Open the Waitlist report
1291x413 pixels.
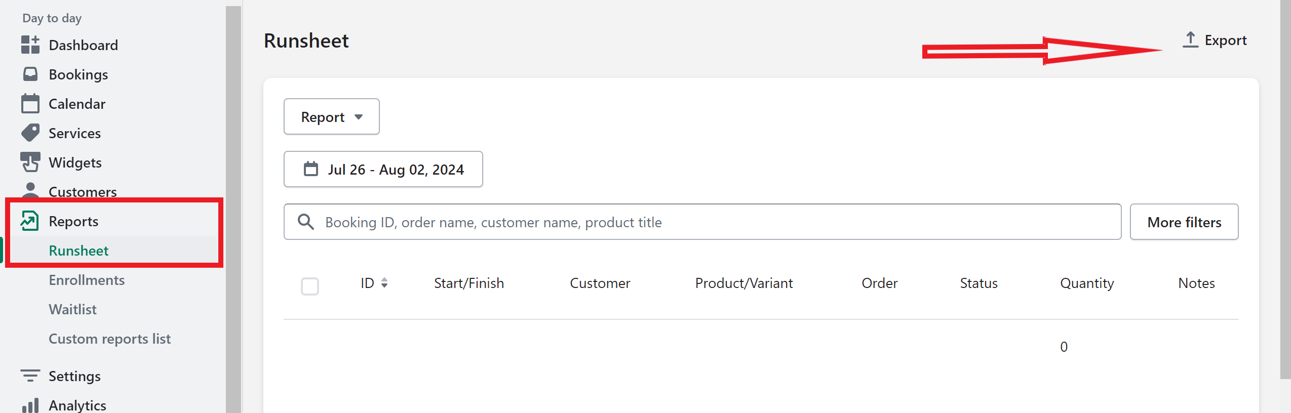click(72, 309)
